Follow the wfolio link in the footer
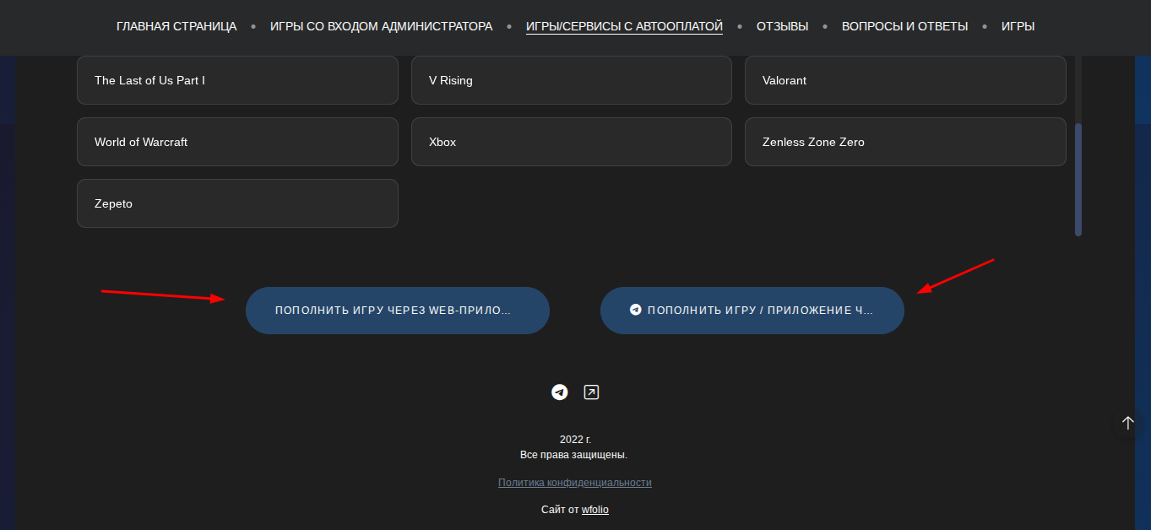The width and height of the screenshot is (1151, 530). (595, 510)
